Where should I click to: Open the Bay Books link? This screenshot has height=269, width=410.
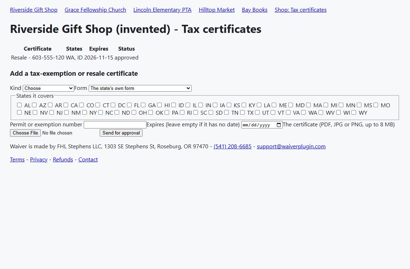[x=255, y=10]
